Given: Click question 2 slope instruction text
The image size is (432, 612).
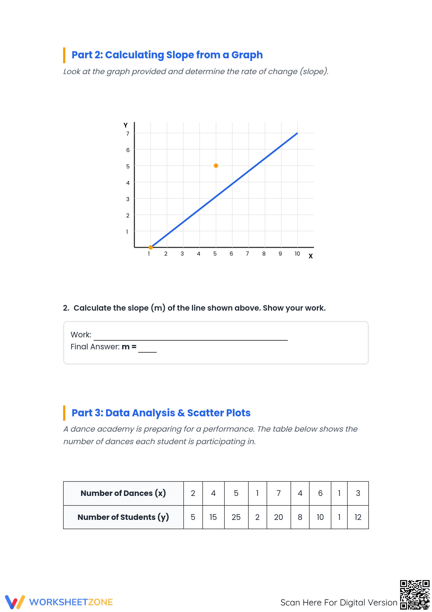Looking at the screenshot, I should (194, 308).
